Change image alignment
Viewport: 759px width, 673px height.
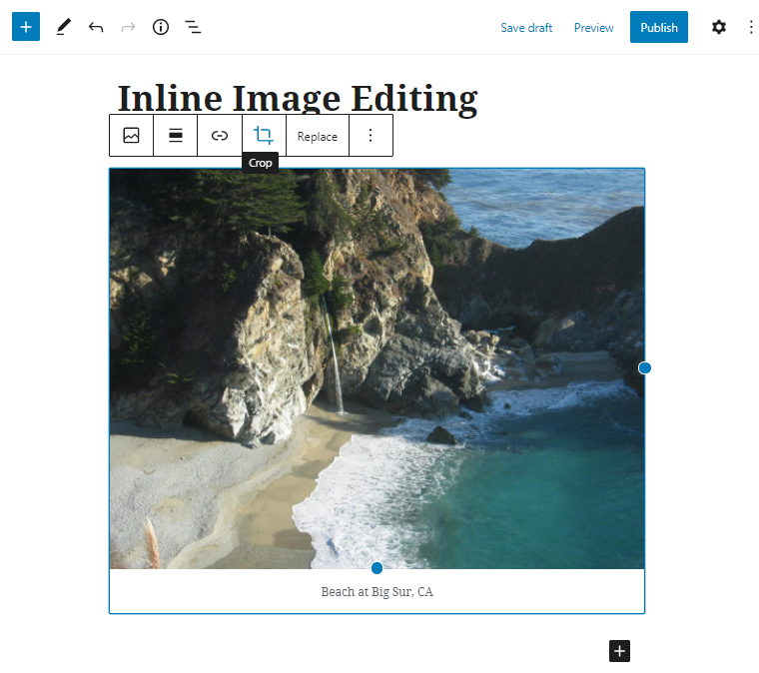175,136
